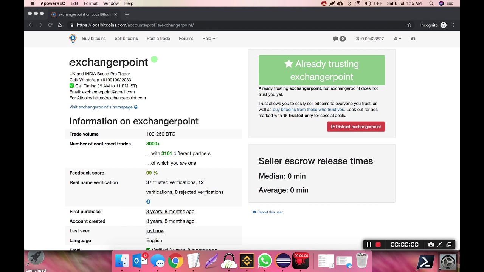Image resolution: width=484 pixels, height=272 pixels.
Task: Click the real name verification info icon
Action: (148, 202)
